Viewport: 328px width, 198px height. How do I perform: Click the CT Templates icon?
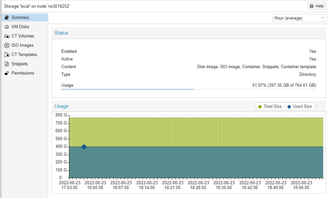[x=7, y=55]
